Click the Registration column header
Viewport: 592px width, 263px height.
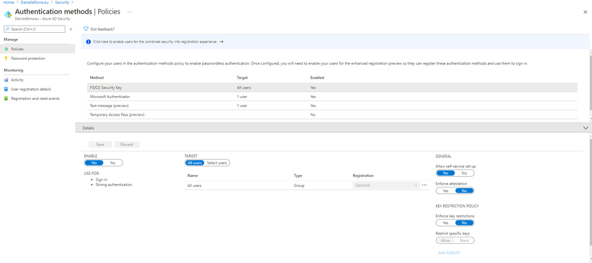tap(363, 176)
